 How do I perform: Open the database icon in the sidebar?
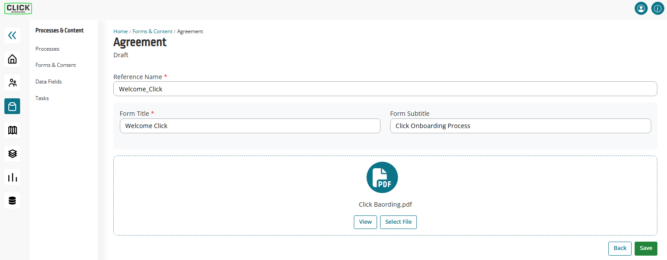point(12,201)
